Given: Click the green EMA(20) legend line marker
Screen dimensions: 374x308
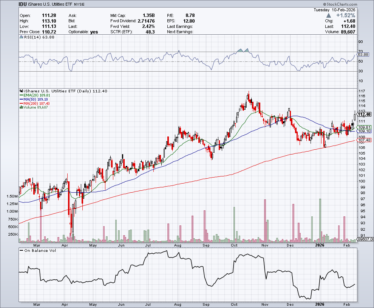Looking at the screenshot, I should coord(20,95).
